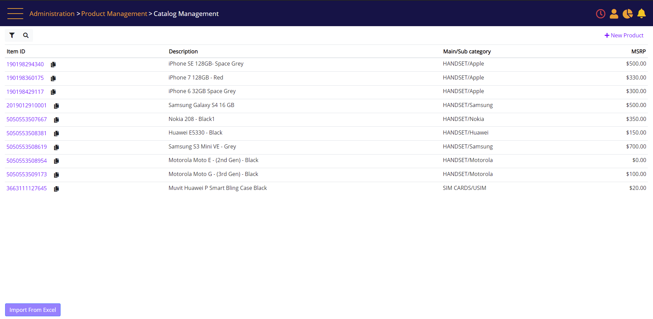The height and width of the screenshot is (319, 653).
Task: Copy item 5050553509173 with the duplicate icon
Action: [56, 175]
